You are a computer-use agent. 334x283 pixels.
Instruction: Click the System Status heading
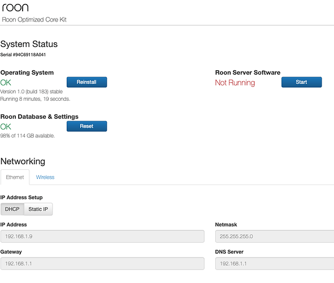coord(29,44)
